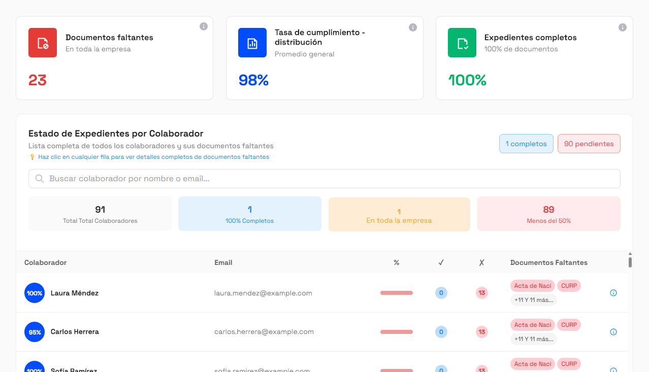Click carlos.herrera@example.com email

pos(264,332)
